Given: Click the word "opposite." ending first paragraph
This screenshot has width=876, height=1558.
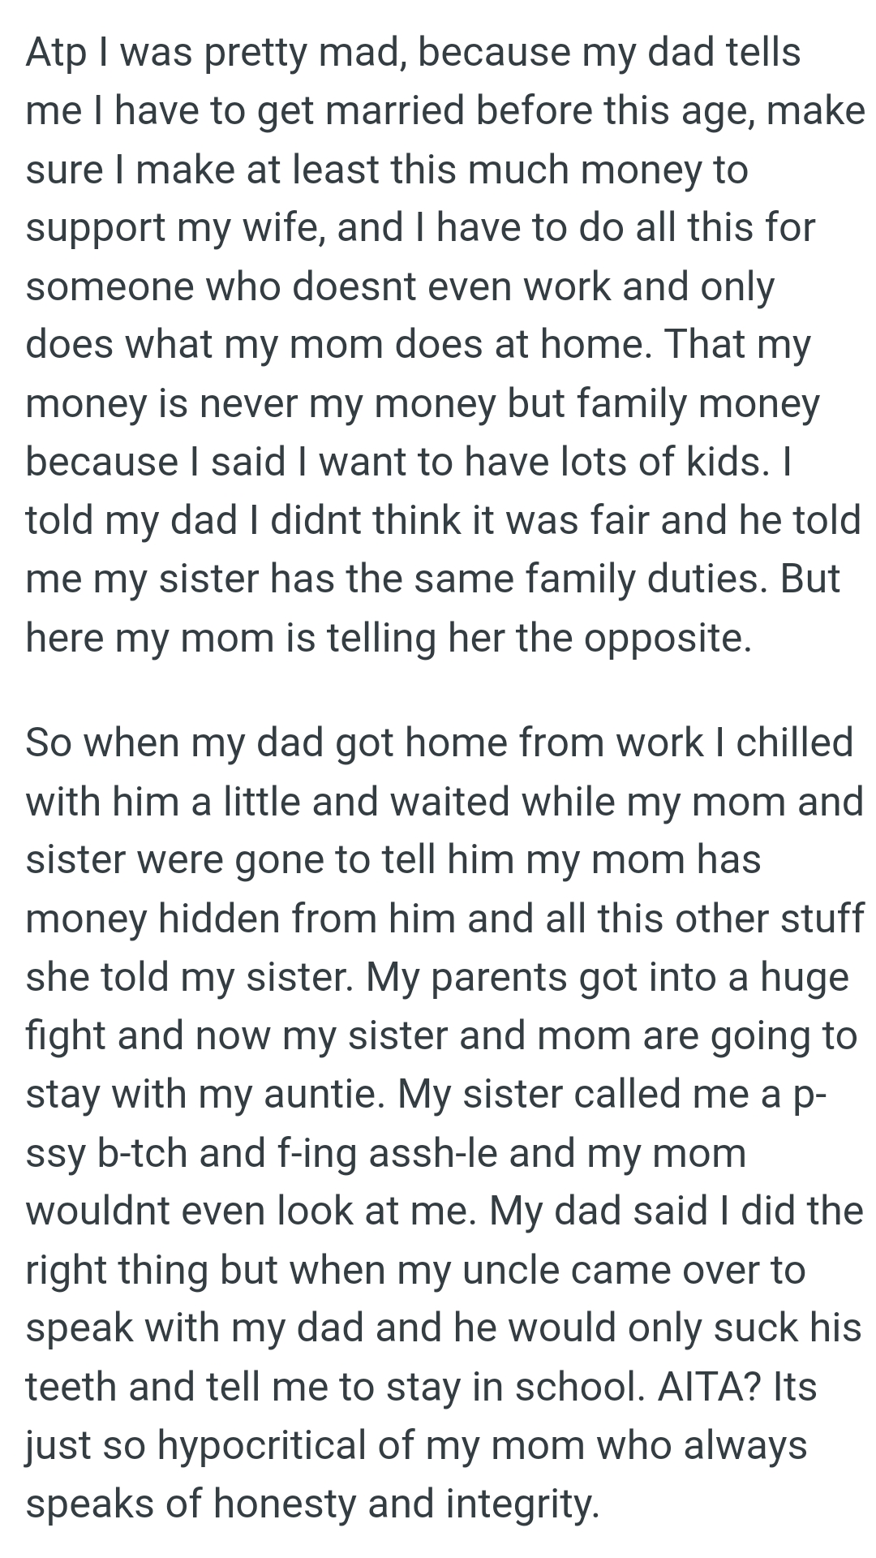Looking at the screenshot, I should (668, 639).
